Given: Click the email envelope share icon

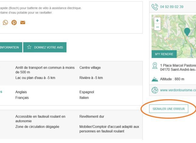Looking at the screenshot, I should pyautogui.click(x=23, y=23).
